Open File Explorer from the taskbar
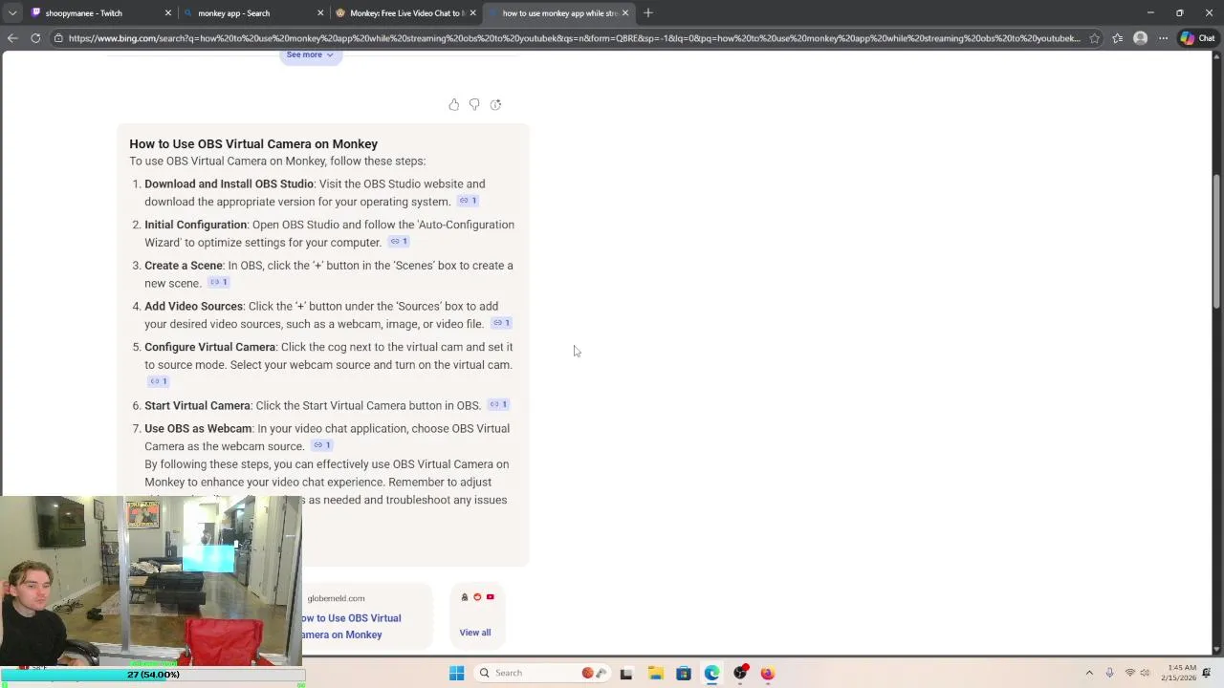 tap(655, 674)
